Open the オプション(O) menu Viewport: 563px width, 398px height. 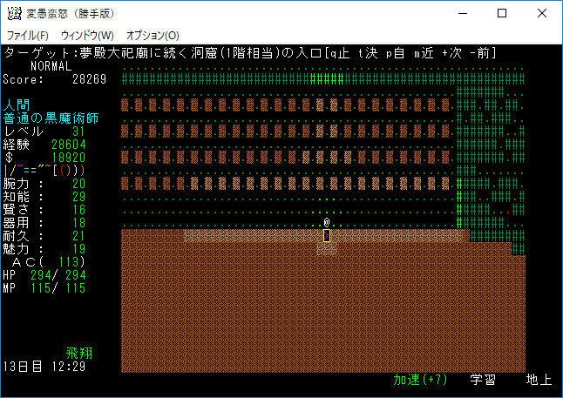(153, 36)
